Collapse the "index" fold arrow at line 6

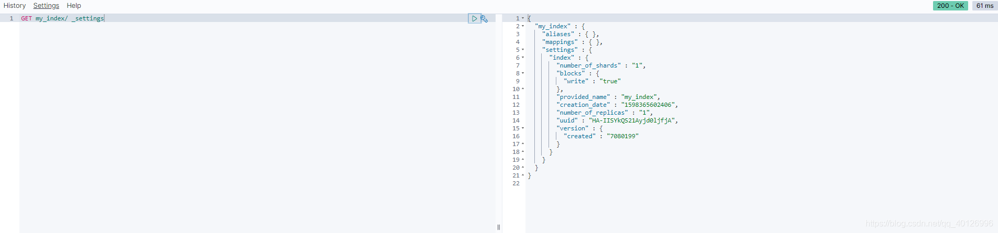(523, 58)
